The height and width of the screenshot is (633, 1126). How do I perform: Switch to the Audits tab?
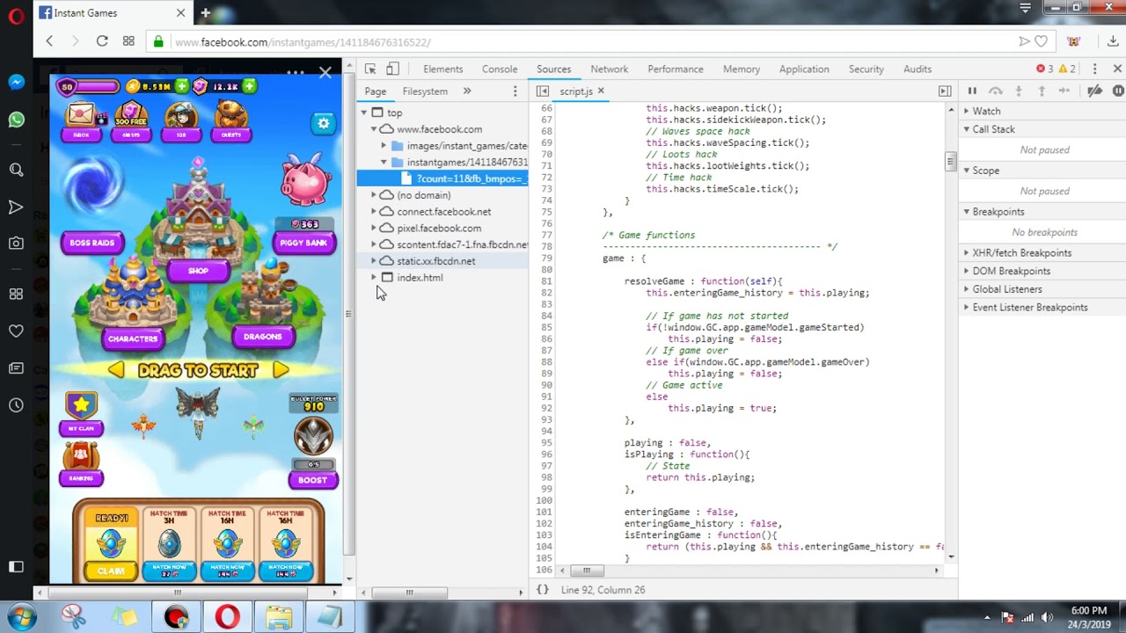918,69
